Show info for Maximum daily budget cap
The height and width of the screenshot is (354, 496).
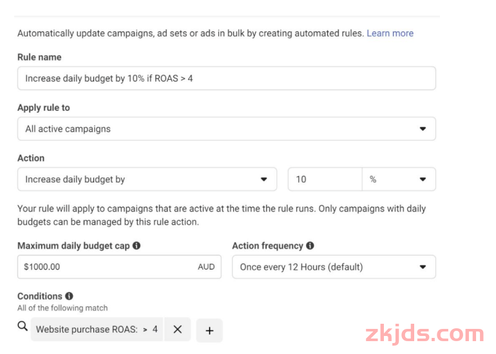point(137,246)
